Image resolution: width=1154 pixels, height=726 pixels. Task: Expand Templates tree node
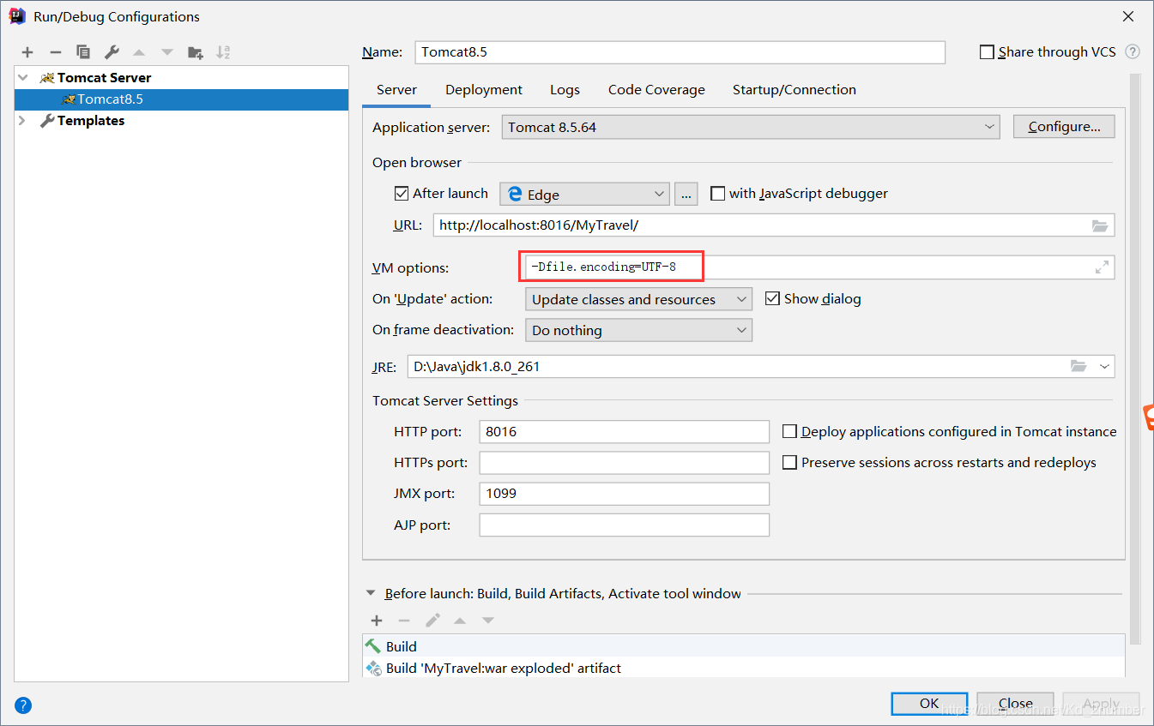coord(23,121)
